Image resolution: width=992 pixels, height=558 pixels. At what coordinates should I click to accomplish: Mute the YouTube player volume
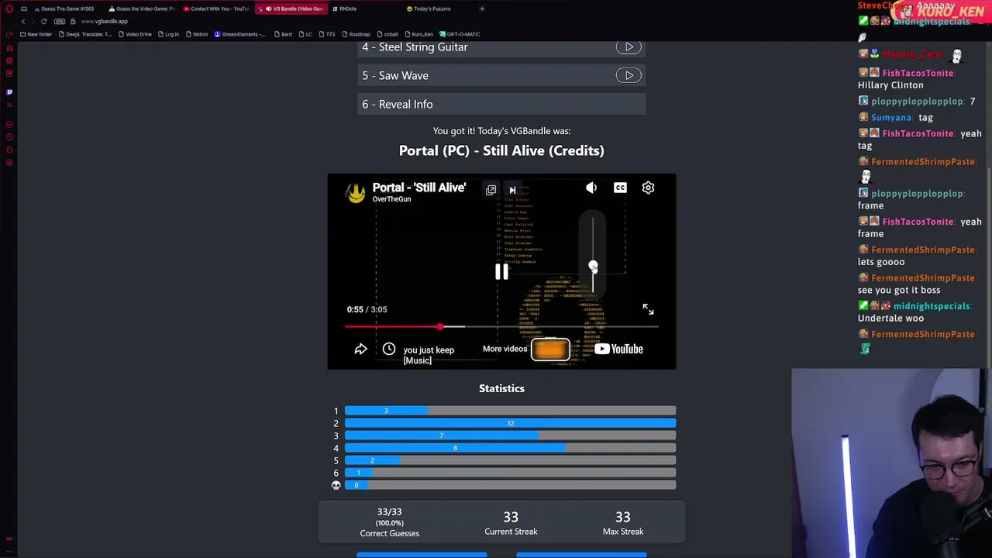[591, 188]
